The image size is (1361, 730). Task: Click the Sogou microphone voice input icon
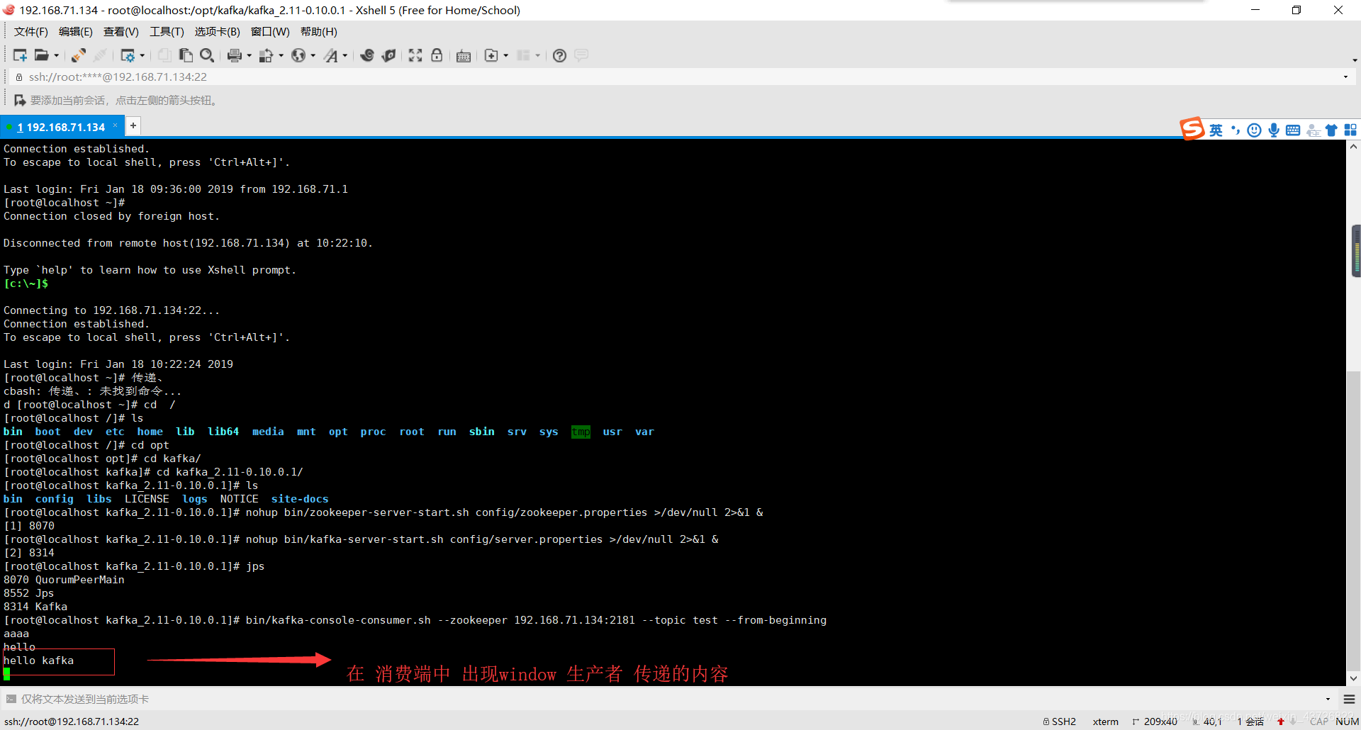tap(1274, 130)
